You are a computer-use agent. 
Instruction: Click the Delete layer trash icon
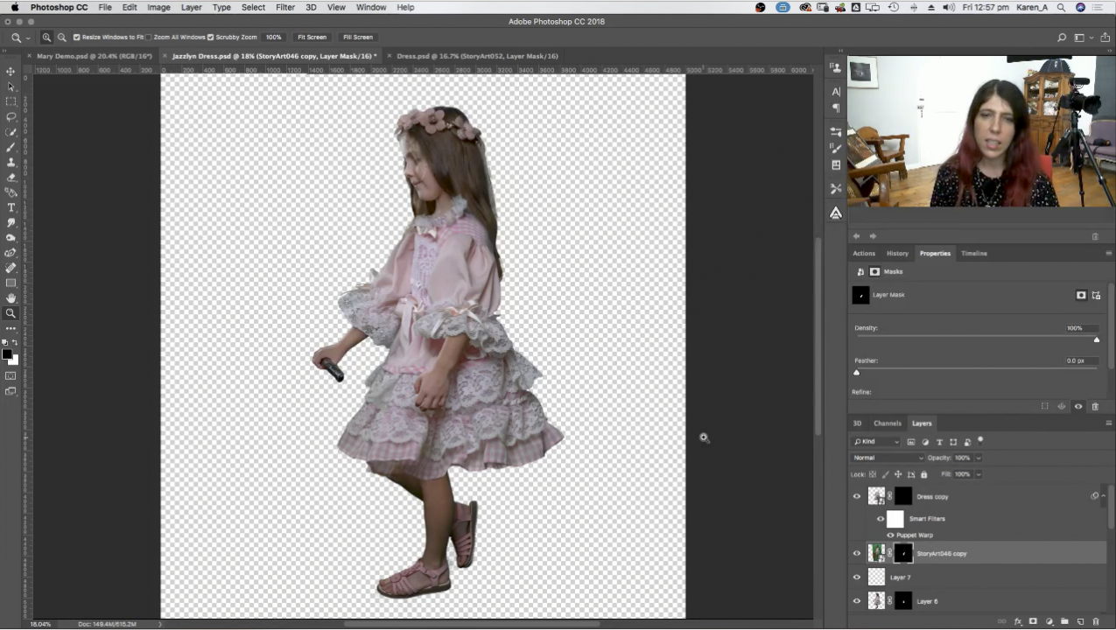click(1097, 621)
